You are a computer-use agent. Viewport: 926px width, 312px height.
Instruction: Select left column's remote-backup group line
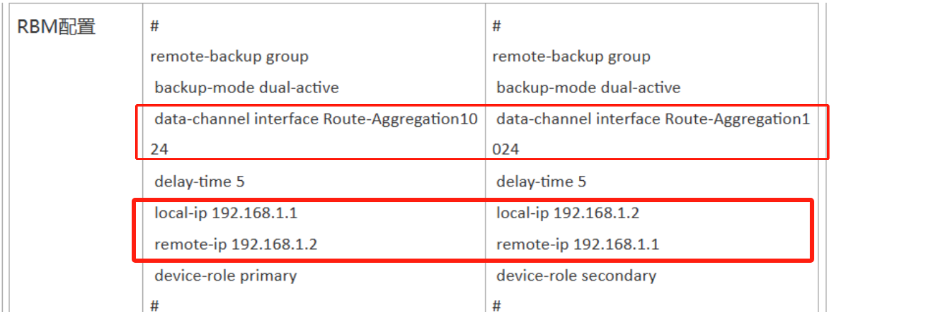[230, 57]
